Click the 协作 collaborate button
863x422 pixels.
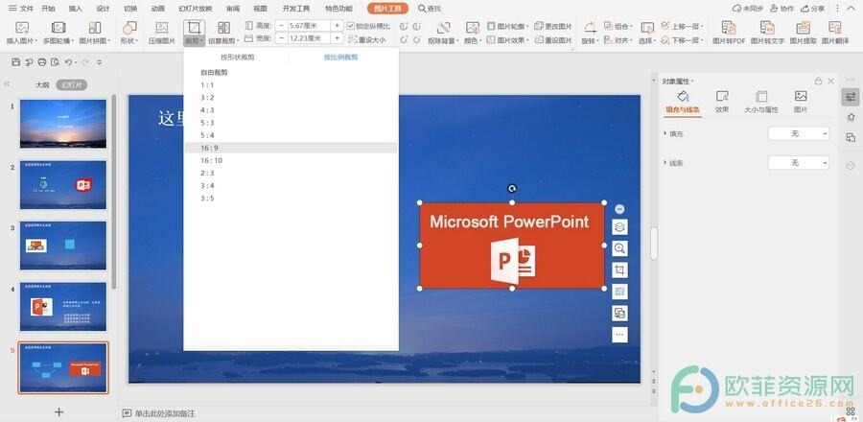[782, 9]
